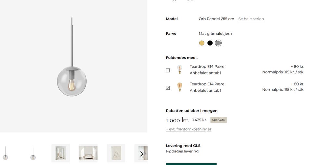
Task: Show the mirror room thumbnail image
Action: click(60, 153)
